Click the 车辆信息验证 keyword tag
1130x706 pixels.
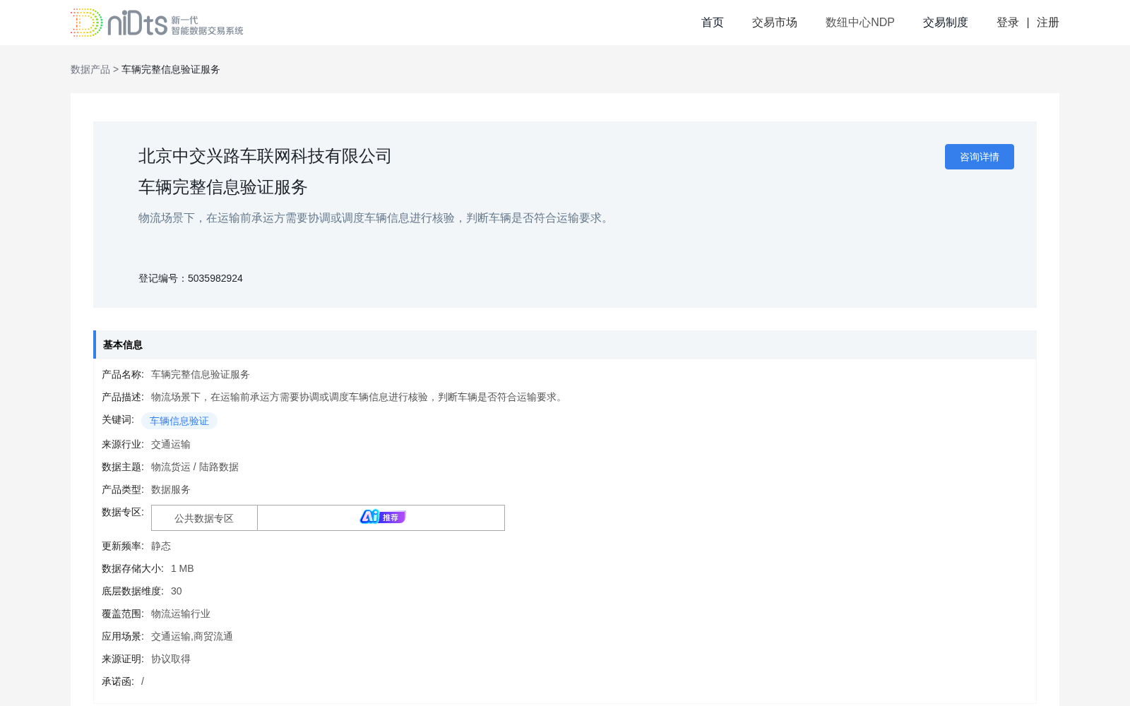point(179,421)
